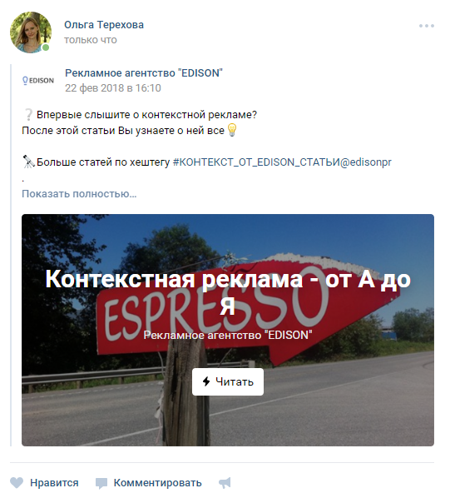Open hashtag #КОНТЕКСТ_ОТ_EDISON_СТАТЬИ@edisonpr
This screenshot has height=503, width=450.
click(282, 162)
